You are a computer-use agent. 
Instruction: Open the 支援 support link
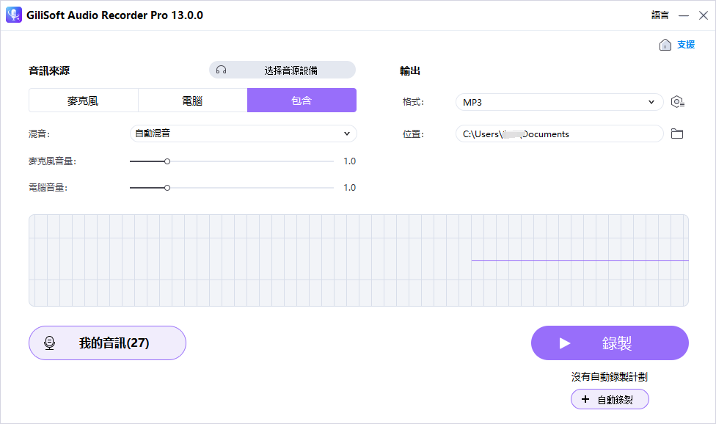coord(686,45)
